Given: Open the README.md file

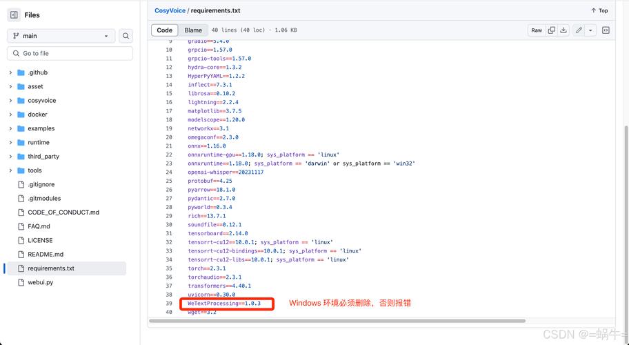Looking at the screenshot, I should pos(46,255).
